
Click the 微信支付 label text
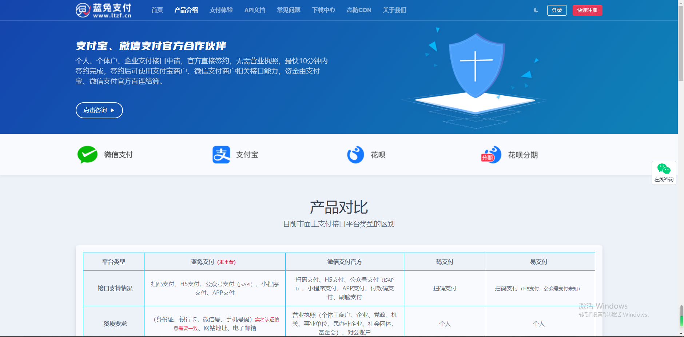pyautogui.click(x=119, y=155)
